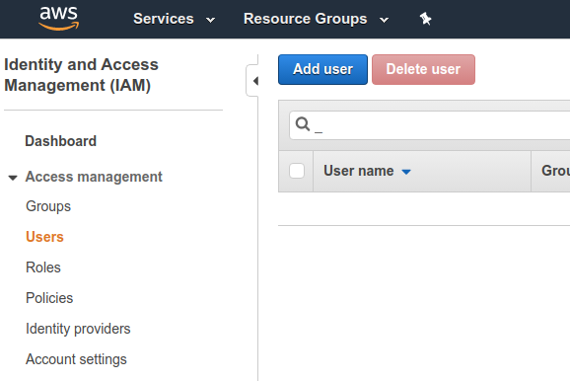Collapse the Access management section

click(13, 178)
